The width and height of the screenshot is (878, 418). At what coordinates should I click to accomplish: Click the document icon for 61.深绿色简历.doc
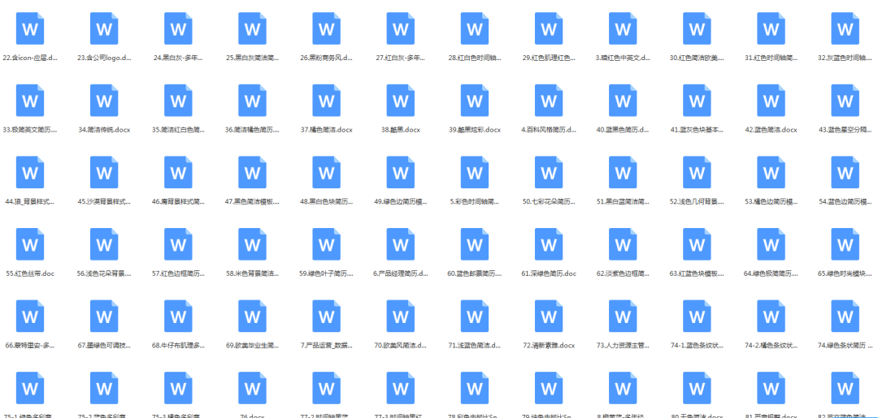[549, 244]
